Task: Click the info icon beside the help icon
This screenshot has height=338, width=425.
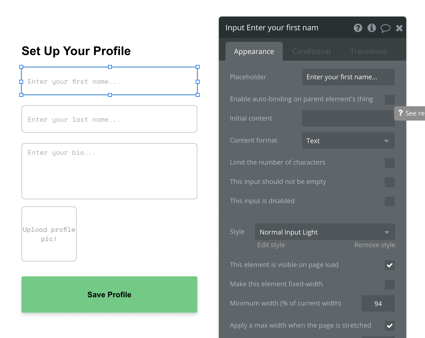Action: click(x=372, y=28)
